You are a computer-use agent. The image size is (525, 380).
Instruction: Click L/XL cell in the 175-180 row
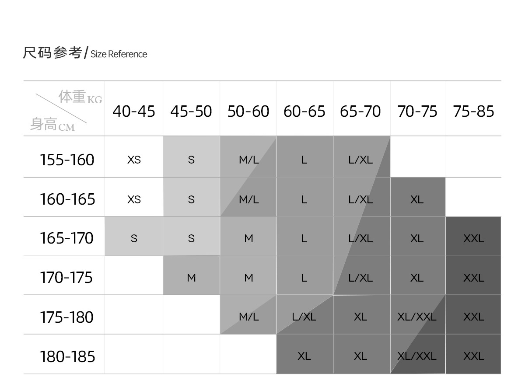[304, 317]
